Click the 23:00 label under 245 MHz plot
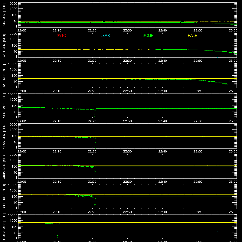The image size is (242, 242). tap(233, 31)
